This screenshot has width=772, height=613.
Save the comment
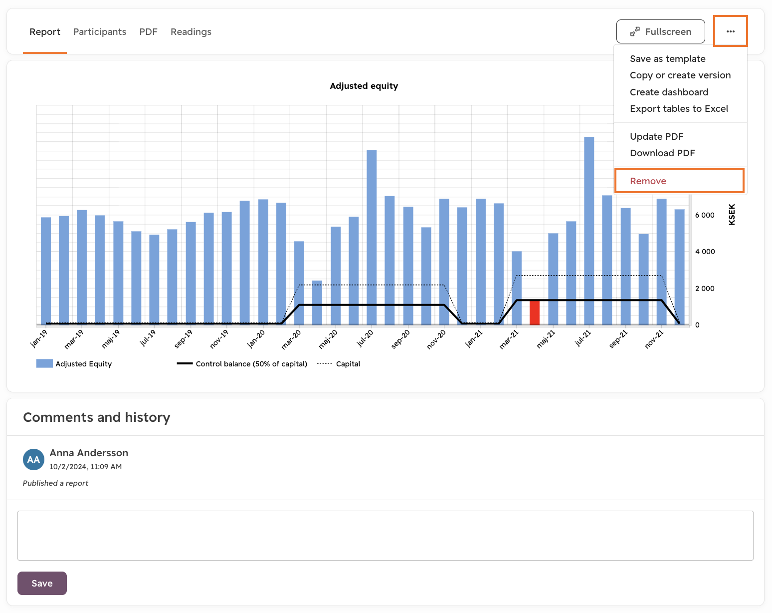pos(42,583)
